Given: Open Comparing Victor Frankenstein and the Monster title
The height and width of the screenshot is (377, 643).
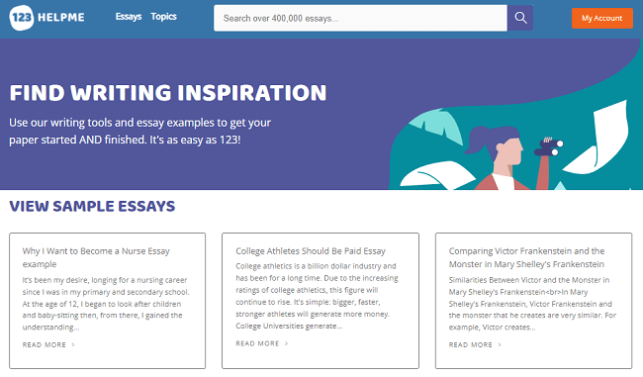Looking at the screenshot, I should [x=526, y=257].
